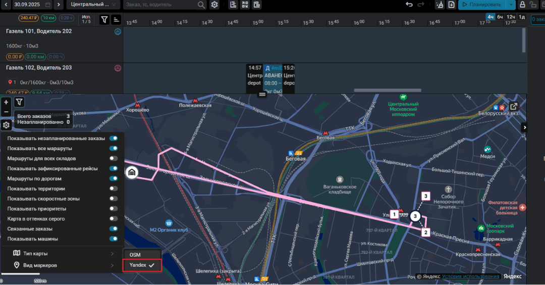Viewport: 545px width, 285px height.
Task: Enable 'Карта в оттенках серого' switch
Action: click(x=114, y=219)
